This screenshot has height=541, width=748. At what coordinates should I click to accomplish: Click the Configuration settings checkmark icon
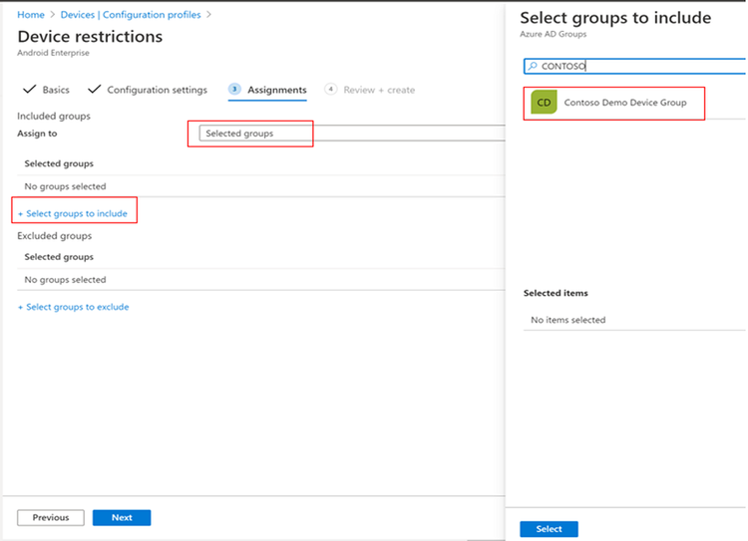pos(95,90)
